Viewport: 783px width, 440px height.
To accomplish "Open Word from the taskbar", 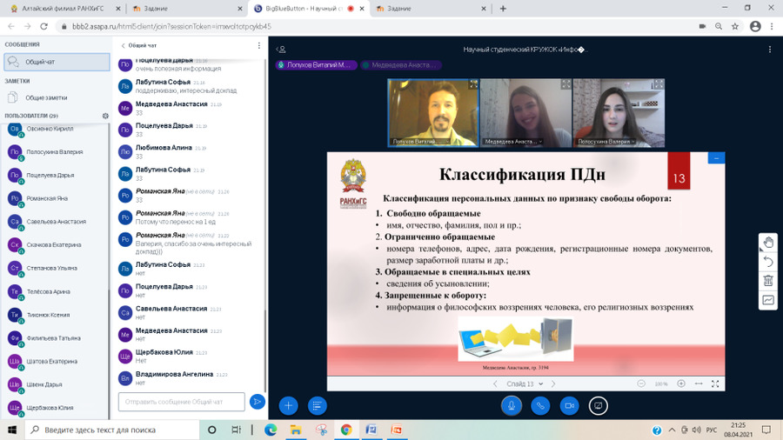I will [x=371, y=430].
